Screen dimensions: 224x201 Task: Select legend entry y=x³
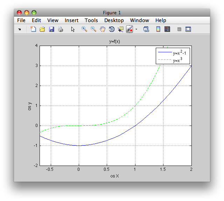177,60
